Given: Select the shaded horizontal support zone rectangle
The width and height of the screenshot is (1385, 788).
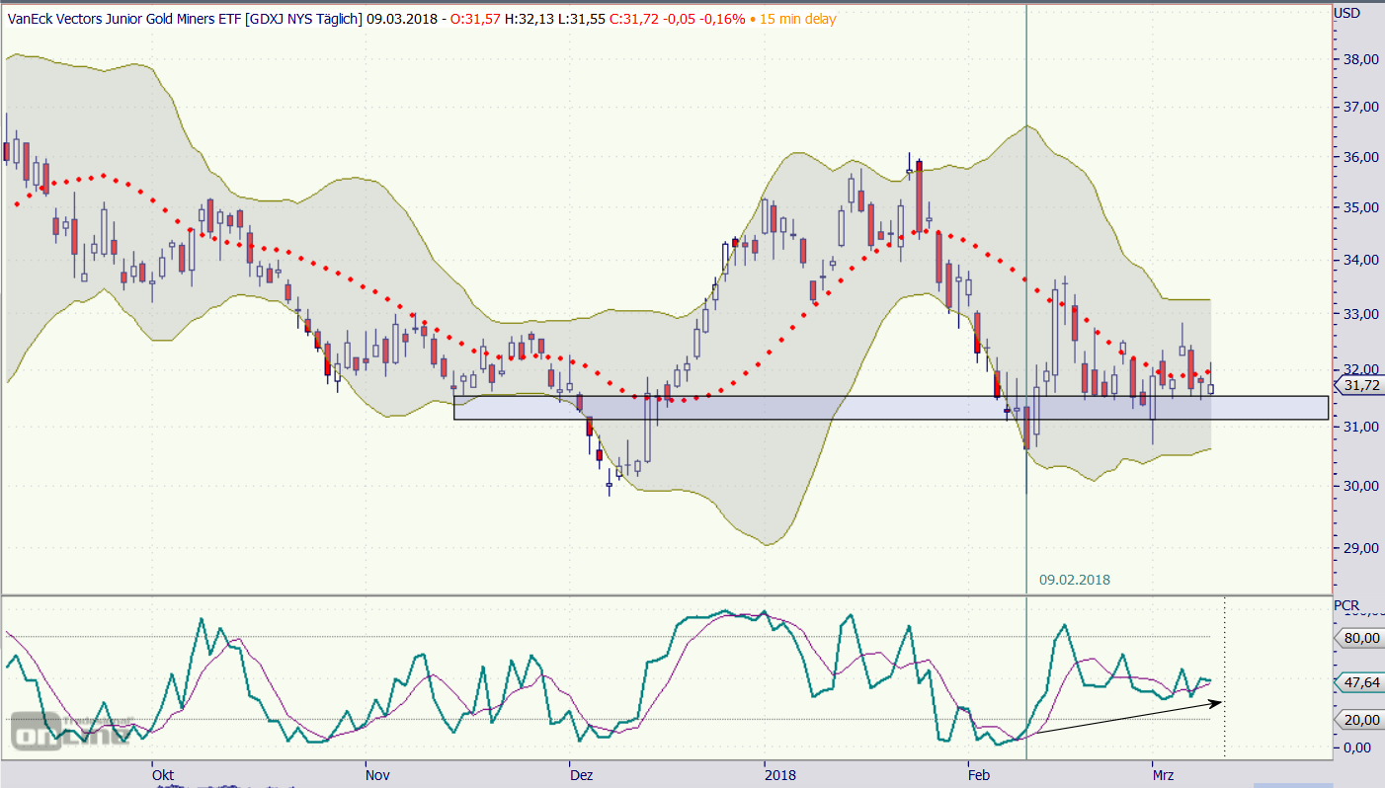Looking at the screenshot, I should pos(891,408).
